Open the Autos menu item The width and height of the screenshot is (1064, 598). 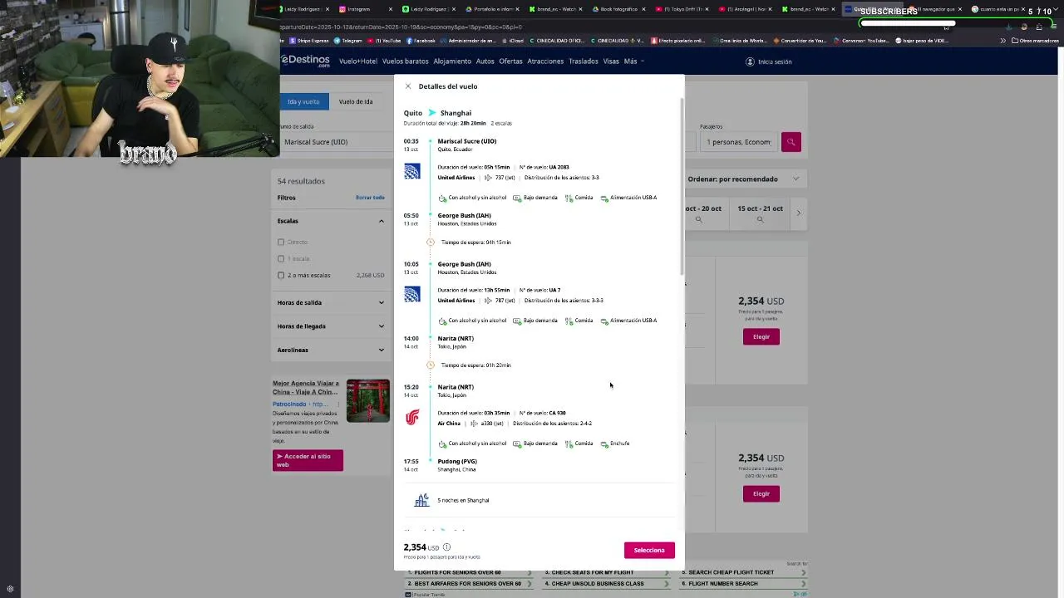pyautogui.click(x=485, y=61)
